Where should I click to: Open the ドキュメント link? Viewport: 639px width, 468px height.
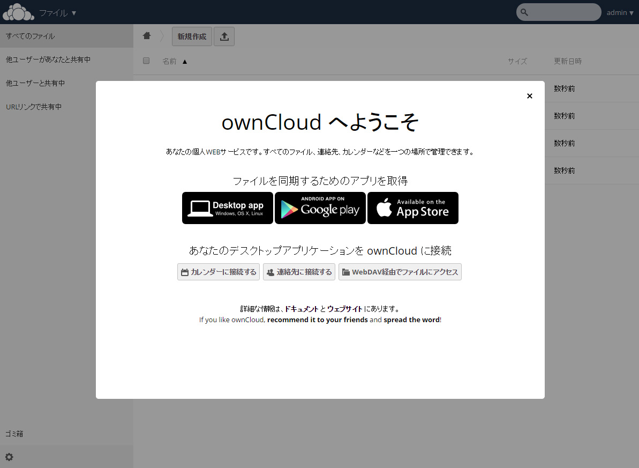[x=301, y=309]
